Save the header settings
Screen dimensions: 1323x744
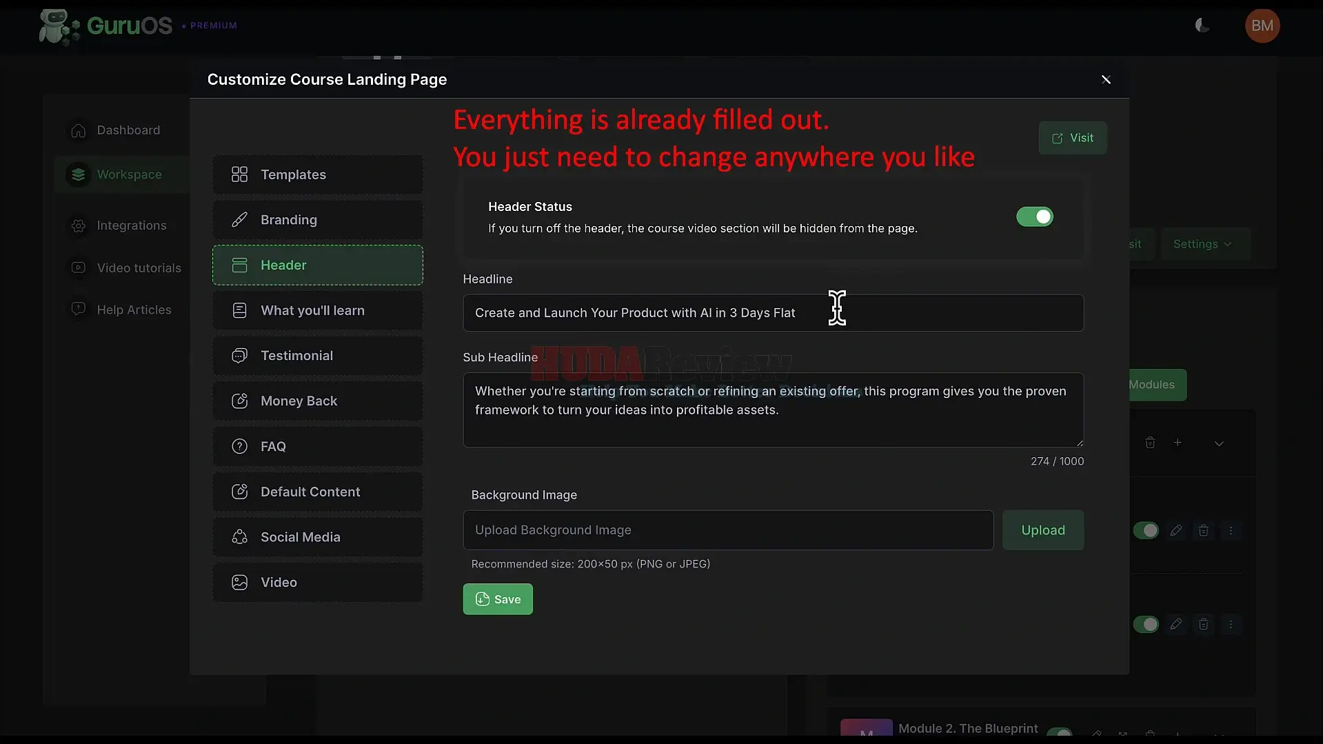click(498, 599)
